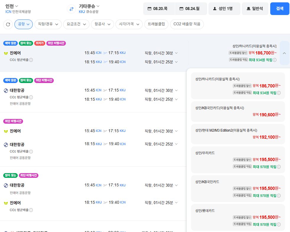The height and width of the screenshot is (232, 290).
Task: Change seat class 일반석
Action: pos(255,9)
